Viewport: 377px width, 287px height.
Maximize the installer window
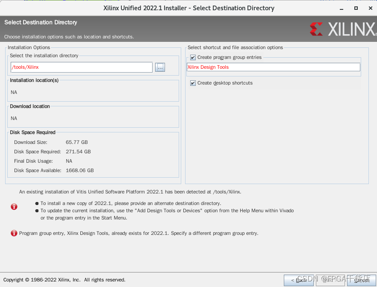point(356,8)
